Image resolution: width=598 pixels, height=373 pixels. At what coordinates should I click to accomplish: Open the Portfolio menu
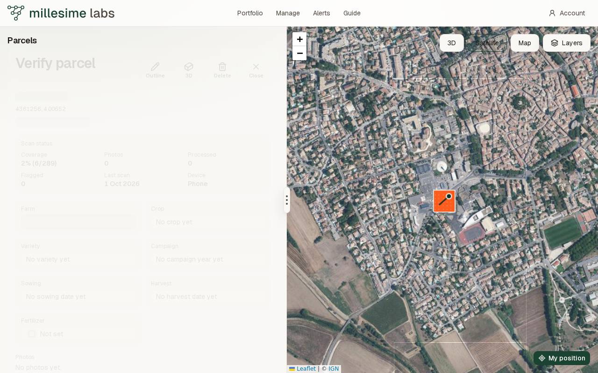[x=250, y=13]
